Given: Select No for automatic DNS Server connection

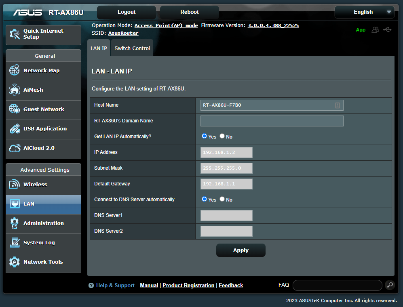Looking at the screenshot, I should [222, 200].
